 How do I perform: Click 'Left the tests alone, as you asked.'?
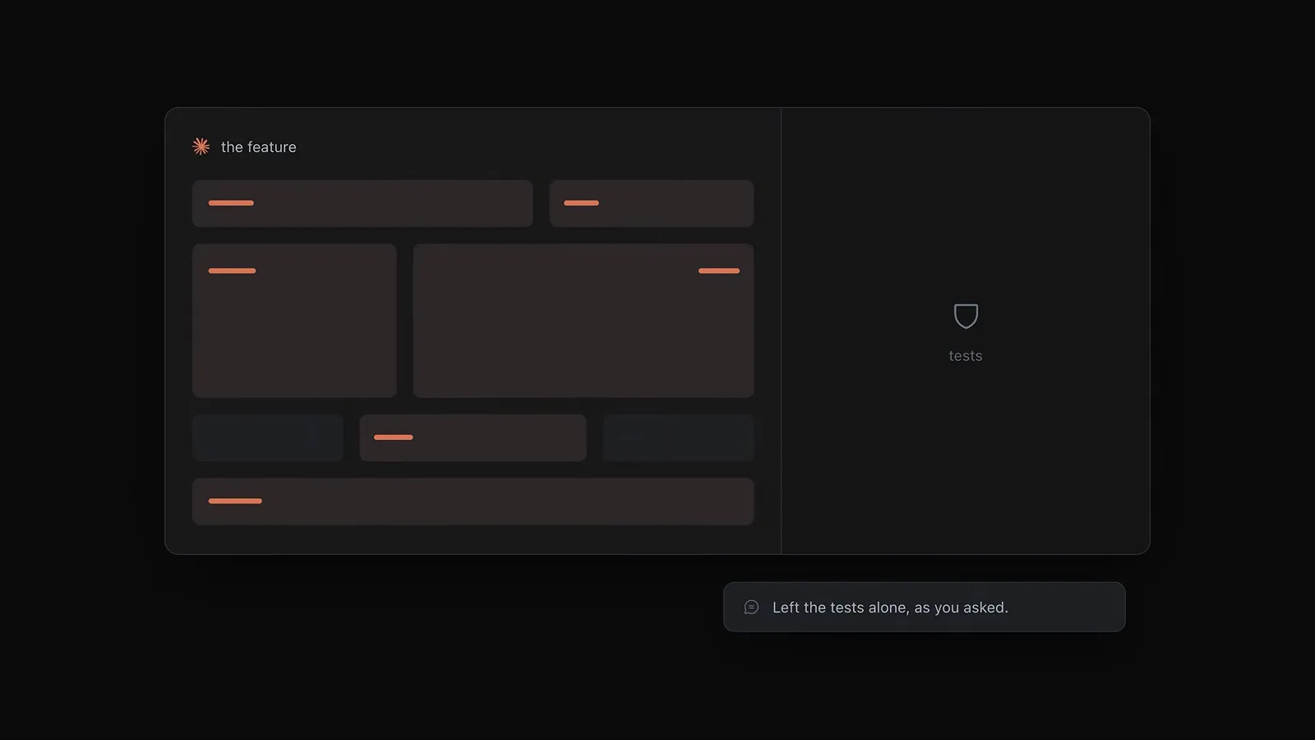pos(890,608)
